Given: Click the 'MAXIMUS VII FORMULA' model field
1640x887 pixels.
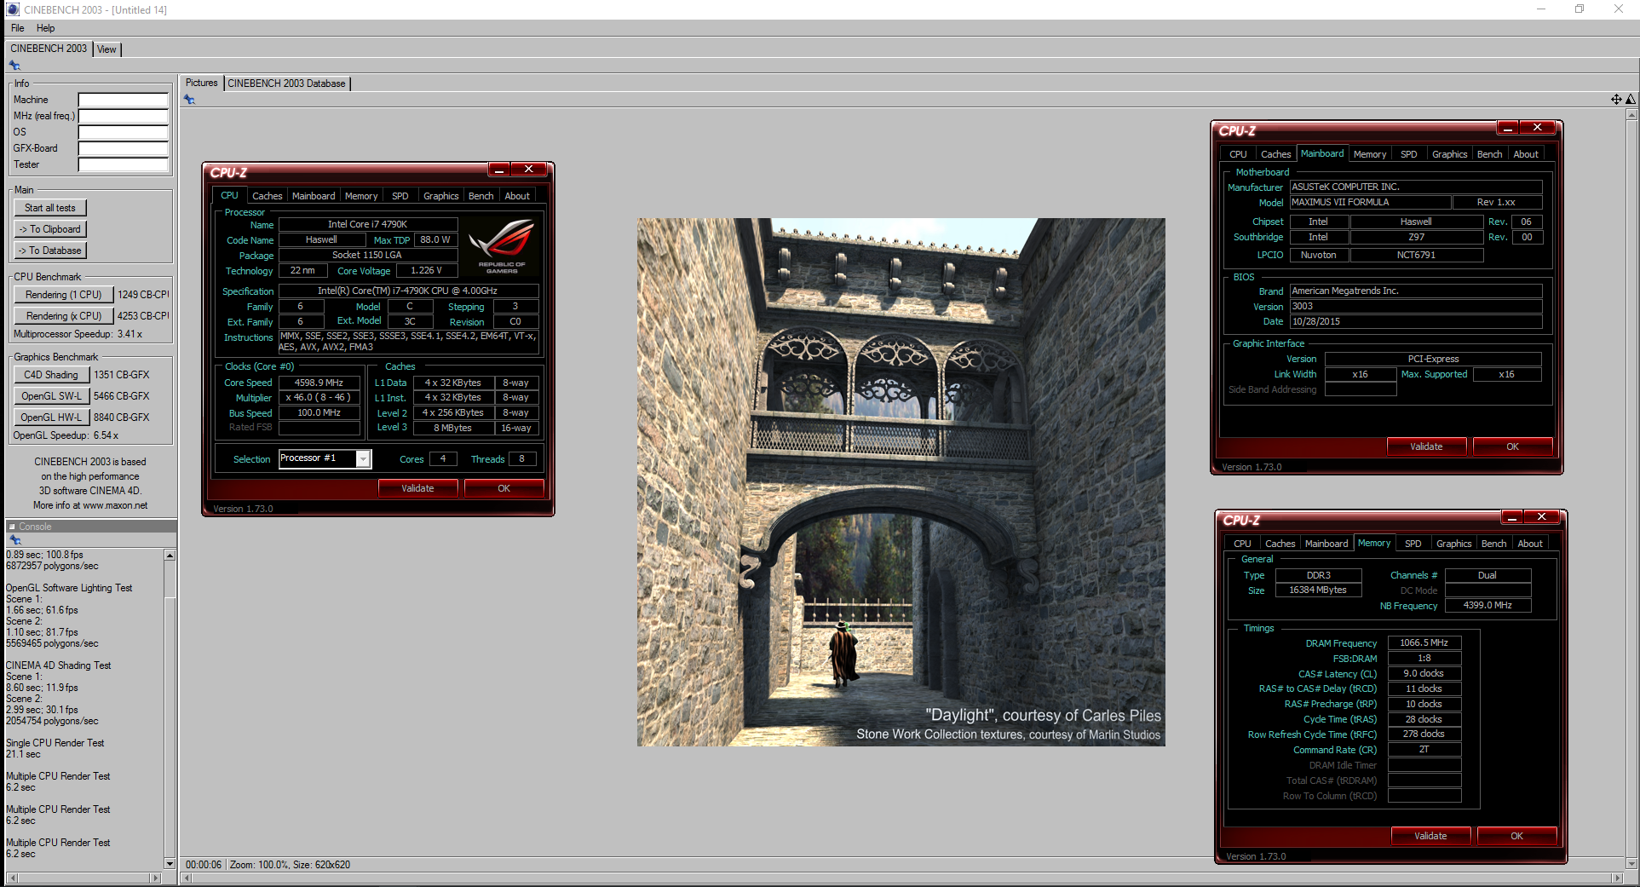Looking at the screenshot, I should (1370, 203).
